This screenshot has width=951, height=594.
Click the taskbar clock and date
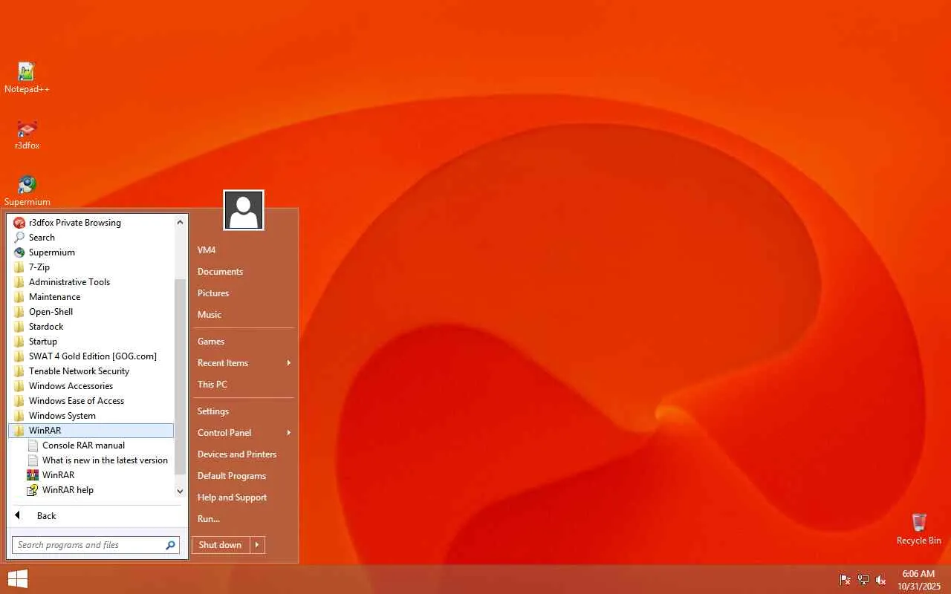918,580
